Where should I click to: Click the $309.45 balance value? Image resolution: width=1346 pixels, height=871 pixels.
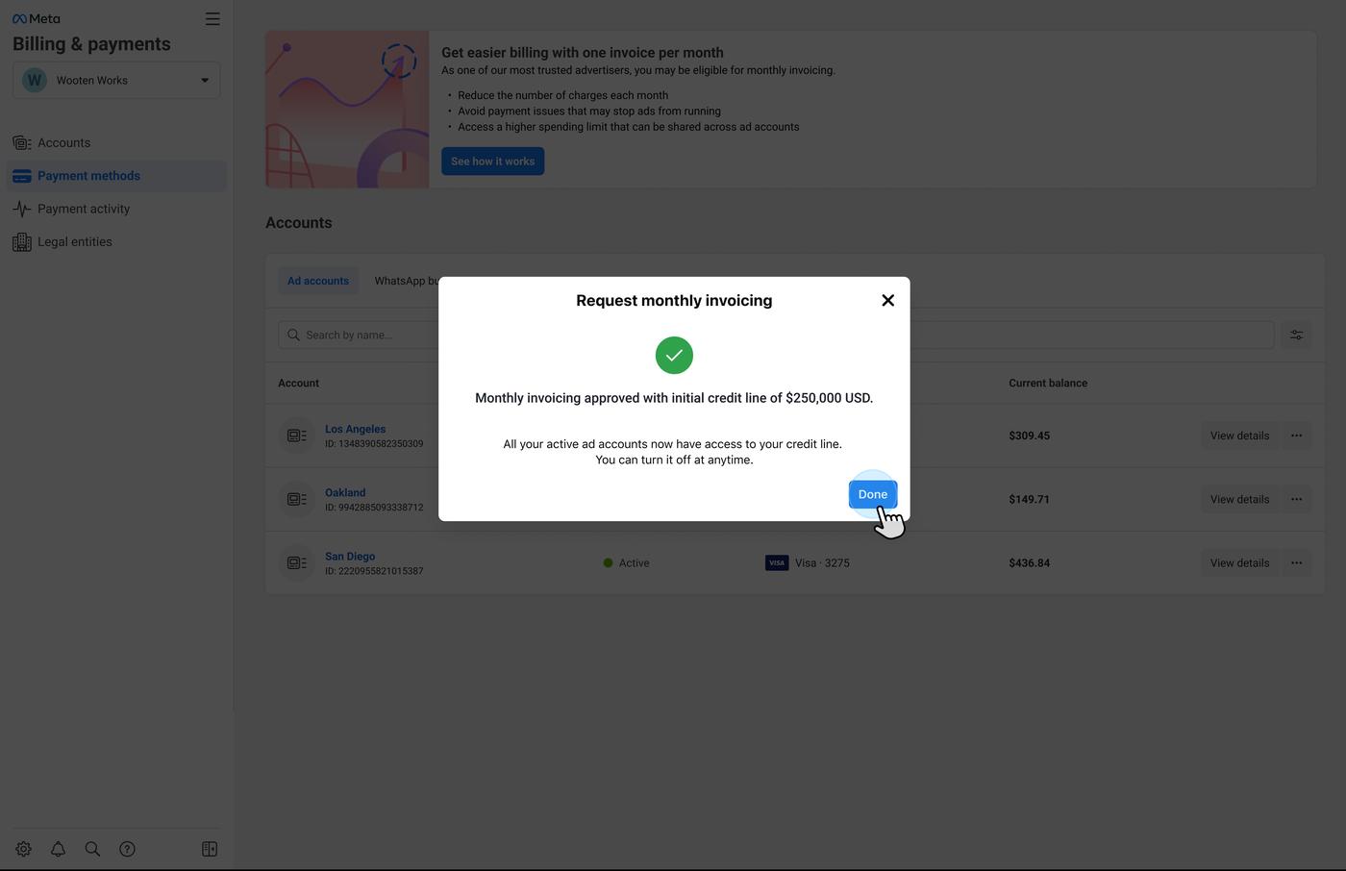pyautogui.click(x=1029, y=435)
